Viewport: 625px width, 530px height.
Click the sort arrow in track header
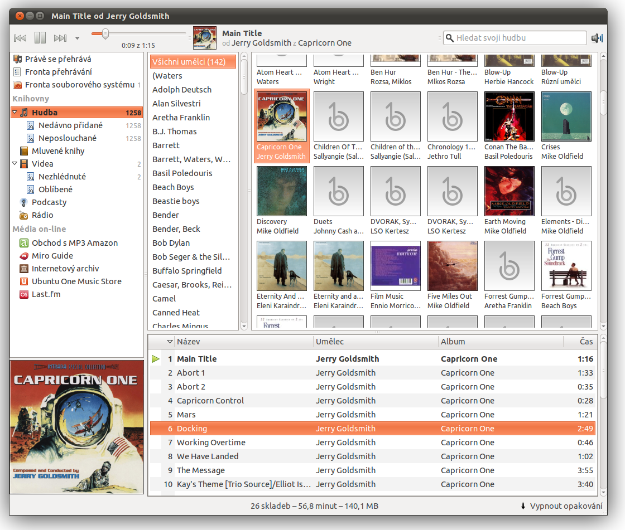170,342
